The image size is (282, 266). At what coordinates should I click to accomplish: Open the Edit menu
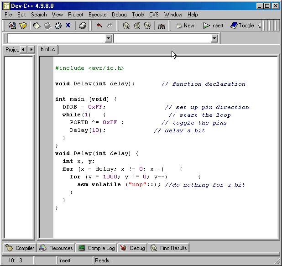coord(21,15)
